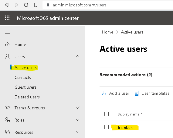Click the address bar URL field

point(107,5)
